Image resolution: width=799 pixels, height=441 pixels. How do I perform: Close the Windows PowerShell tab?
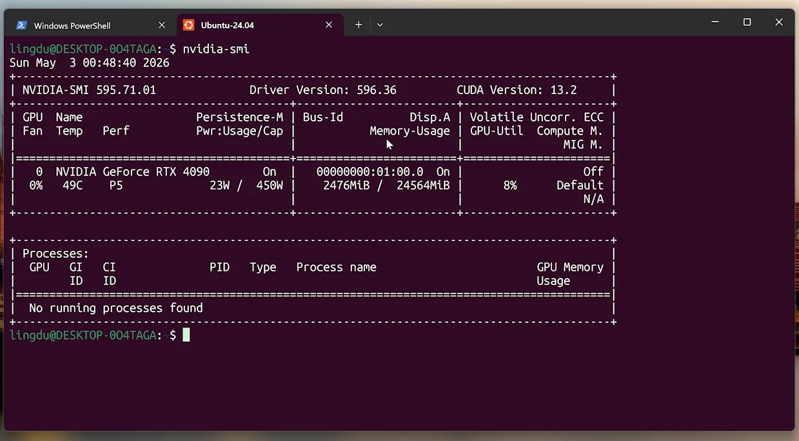[x=162, y=25]
